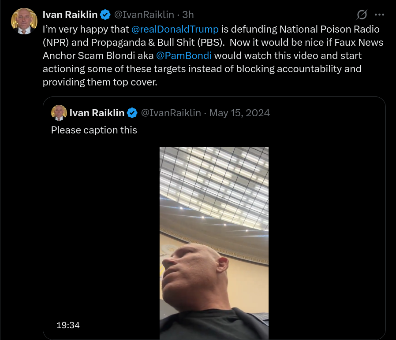Open the @realDonaldTrump mention link
Screen dimensions: 396x340
(175, 29)
